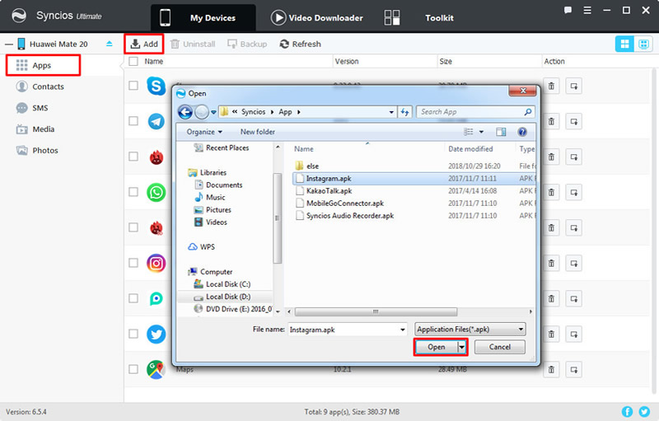Screen dimensions: 659x421
Task: Open the Toolkit tab
Action: pos(418,17)
